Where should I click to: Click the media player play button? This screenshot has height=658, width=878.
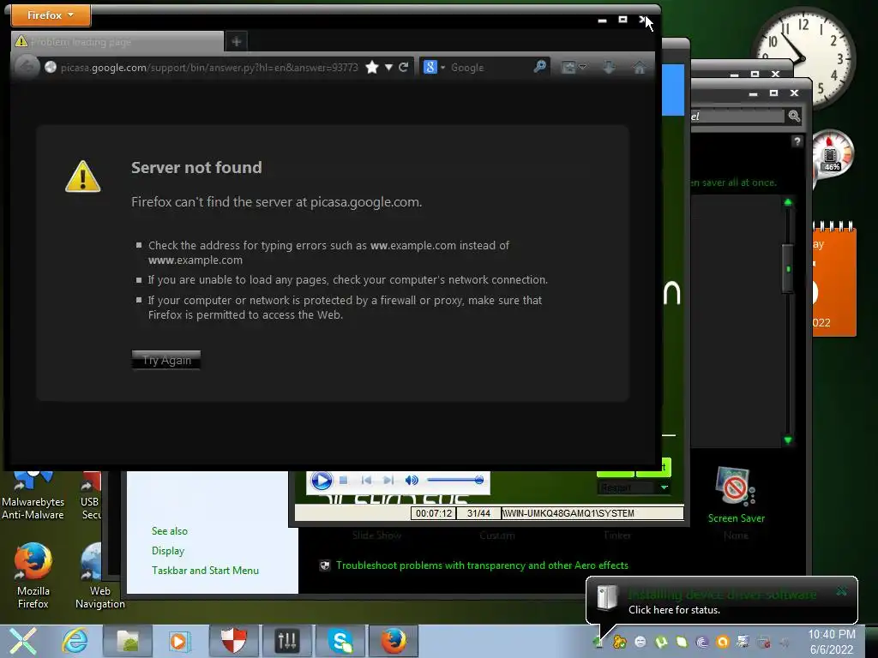click(x=322, y=481)
